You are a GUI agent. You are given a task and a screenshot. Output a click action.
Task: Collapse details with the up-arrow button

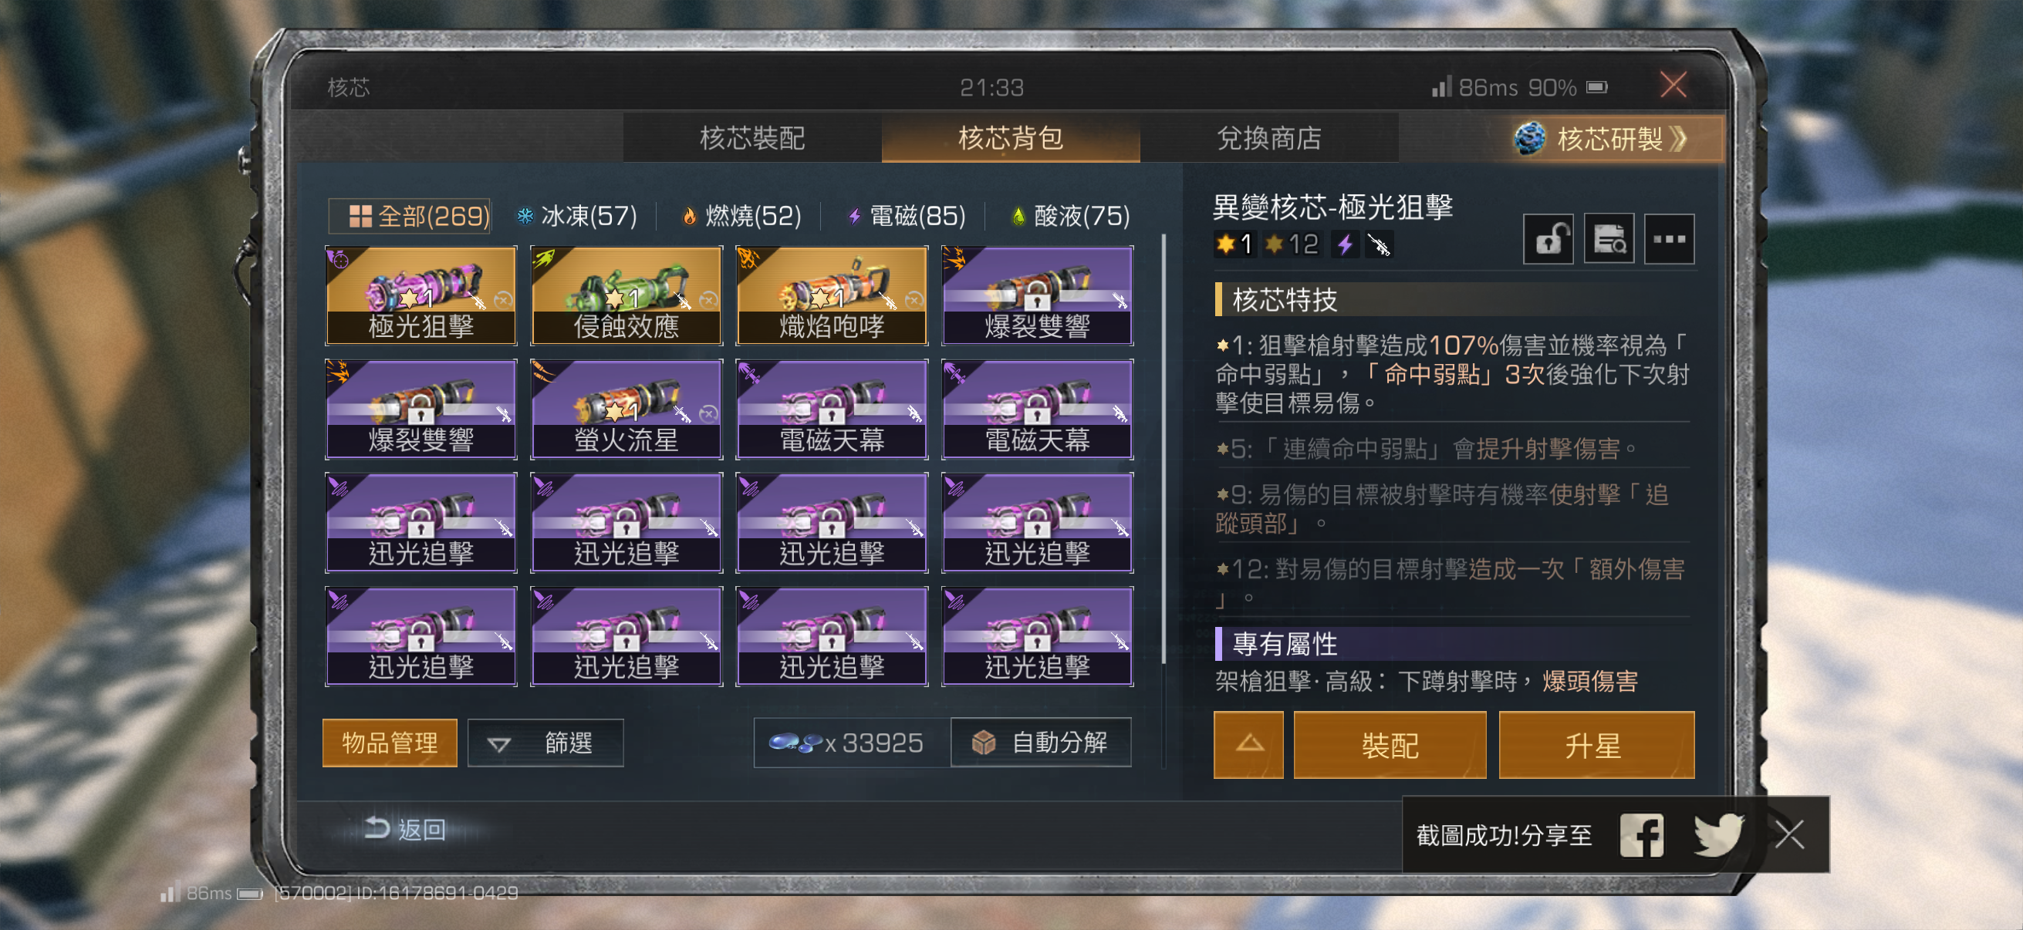1248,745
